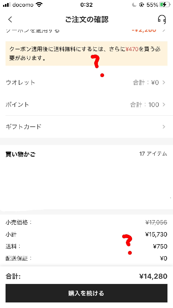
Task: Tap the 送料 ¥750 line
Action: pyautogui.click(x=86, y=246)
